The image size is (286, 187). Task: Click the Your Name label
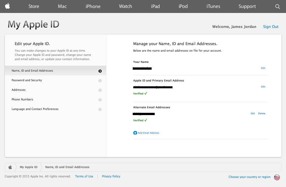tap(141, 62)
